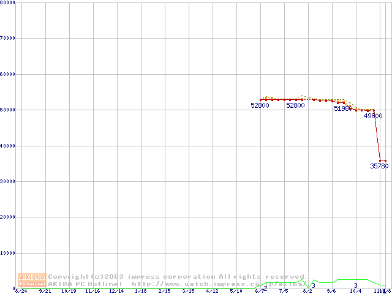Select the 60000 price axis label
The height and width of the screenshot is (294, 392).
click(7, 74)
